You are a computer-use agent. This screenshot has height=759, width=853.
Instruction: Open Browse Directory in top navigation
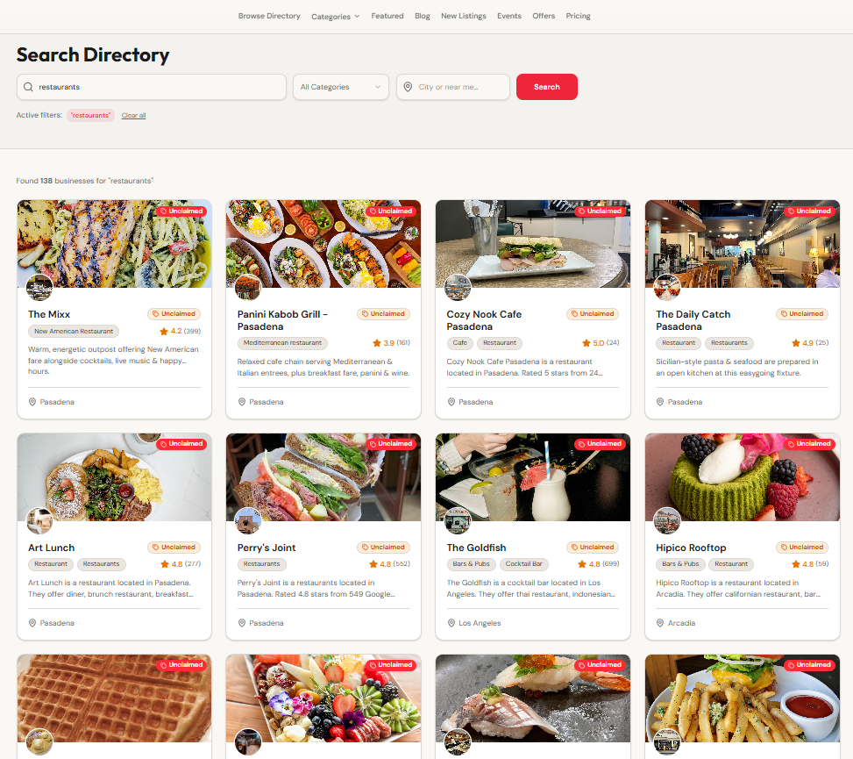coord(269,16)
